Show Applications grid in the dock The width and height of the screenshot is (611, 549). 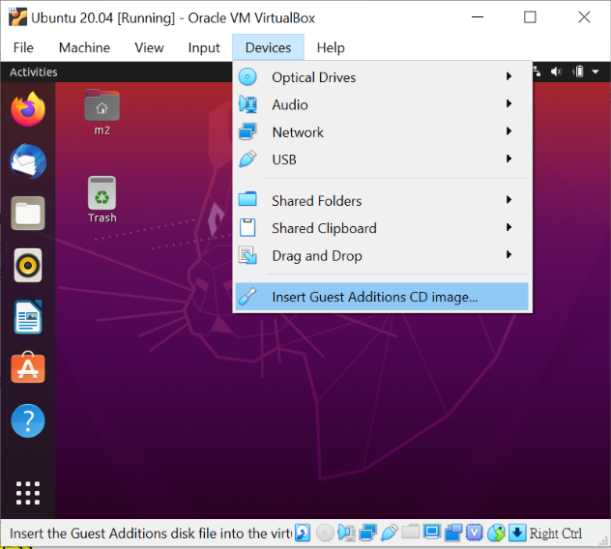click(28, 493)
